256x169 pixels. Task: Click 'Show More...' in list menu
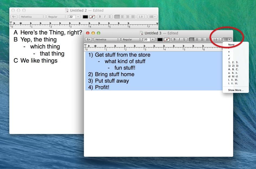[x=236, y=90]
